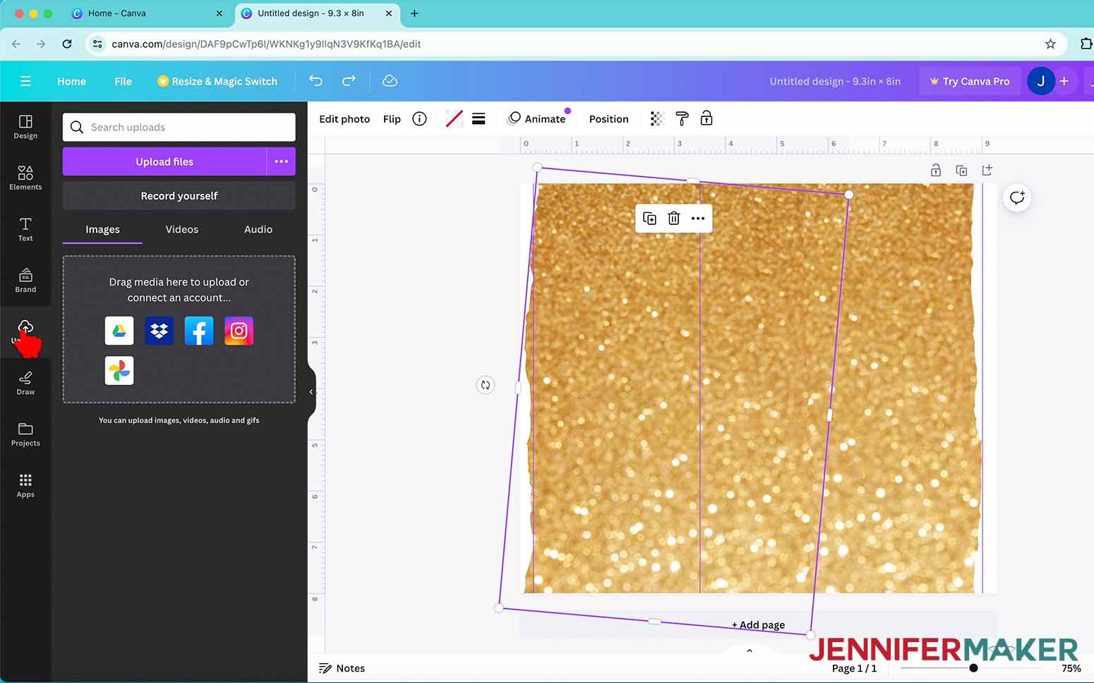Bookmark this page star icon
This screenshot has width=1094, height=683.
coord(1050,44)
